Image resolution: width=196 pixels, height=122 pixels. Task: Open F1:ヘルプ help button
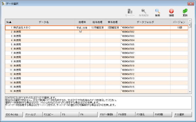click(33, 115)
